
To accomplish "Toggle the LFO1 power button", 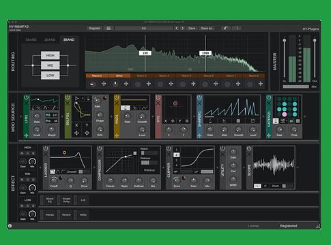I will [26, 97].
